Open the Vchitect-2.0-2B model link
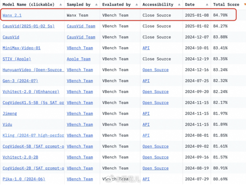This screenshot has height=185, width=246. pyautogui.click(x=20, y=157)
